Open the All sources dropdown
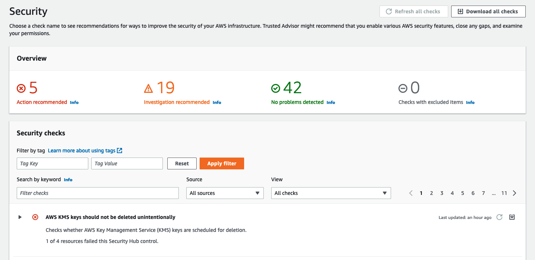Screen dimensions: 535x260 point(225,193)
